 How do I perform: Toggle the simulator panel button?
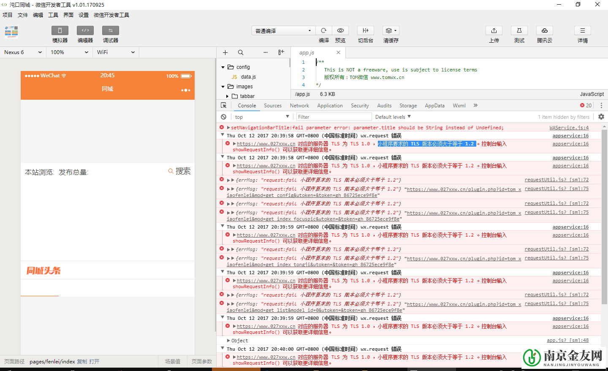(x=60, y=30)
